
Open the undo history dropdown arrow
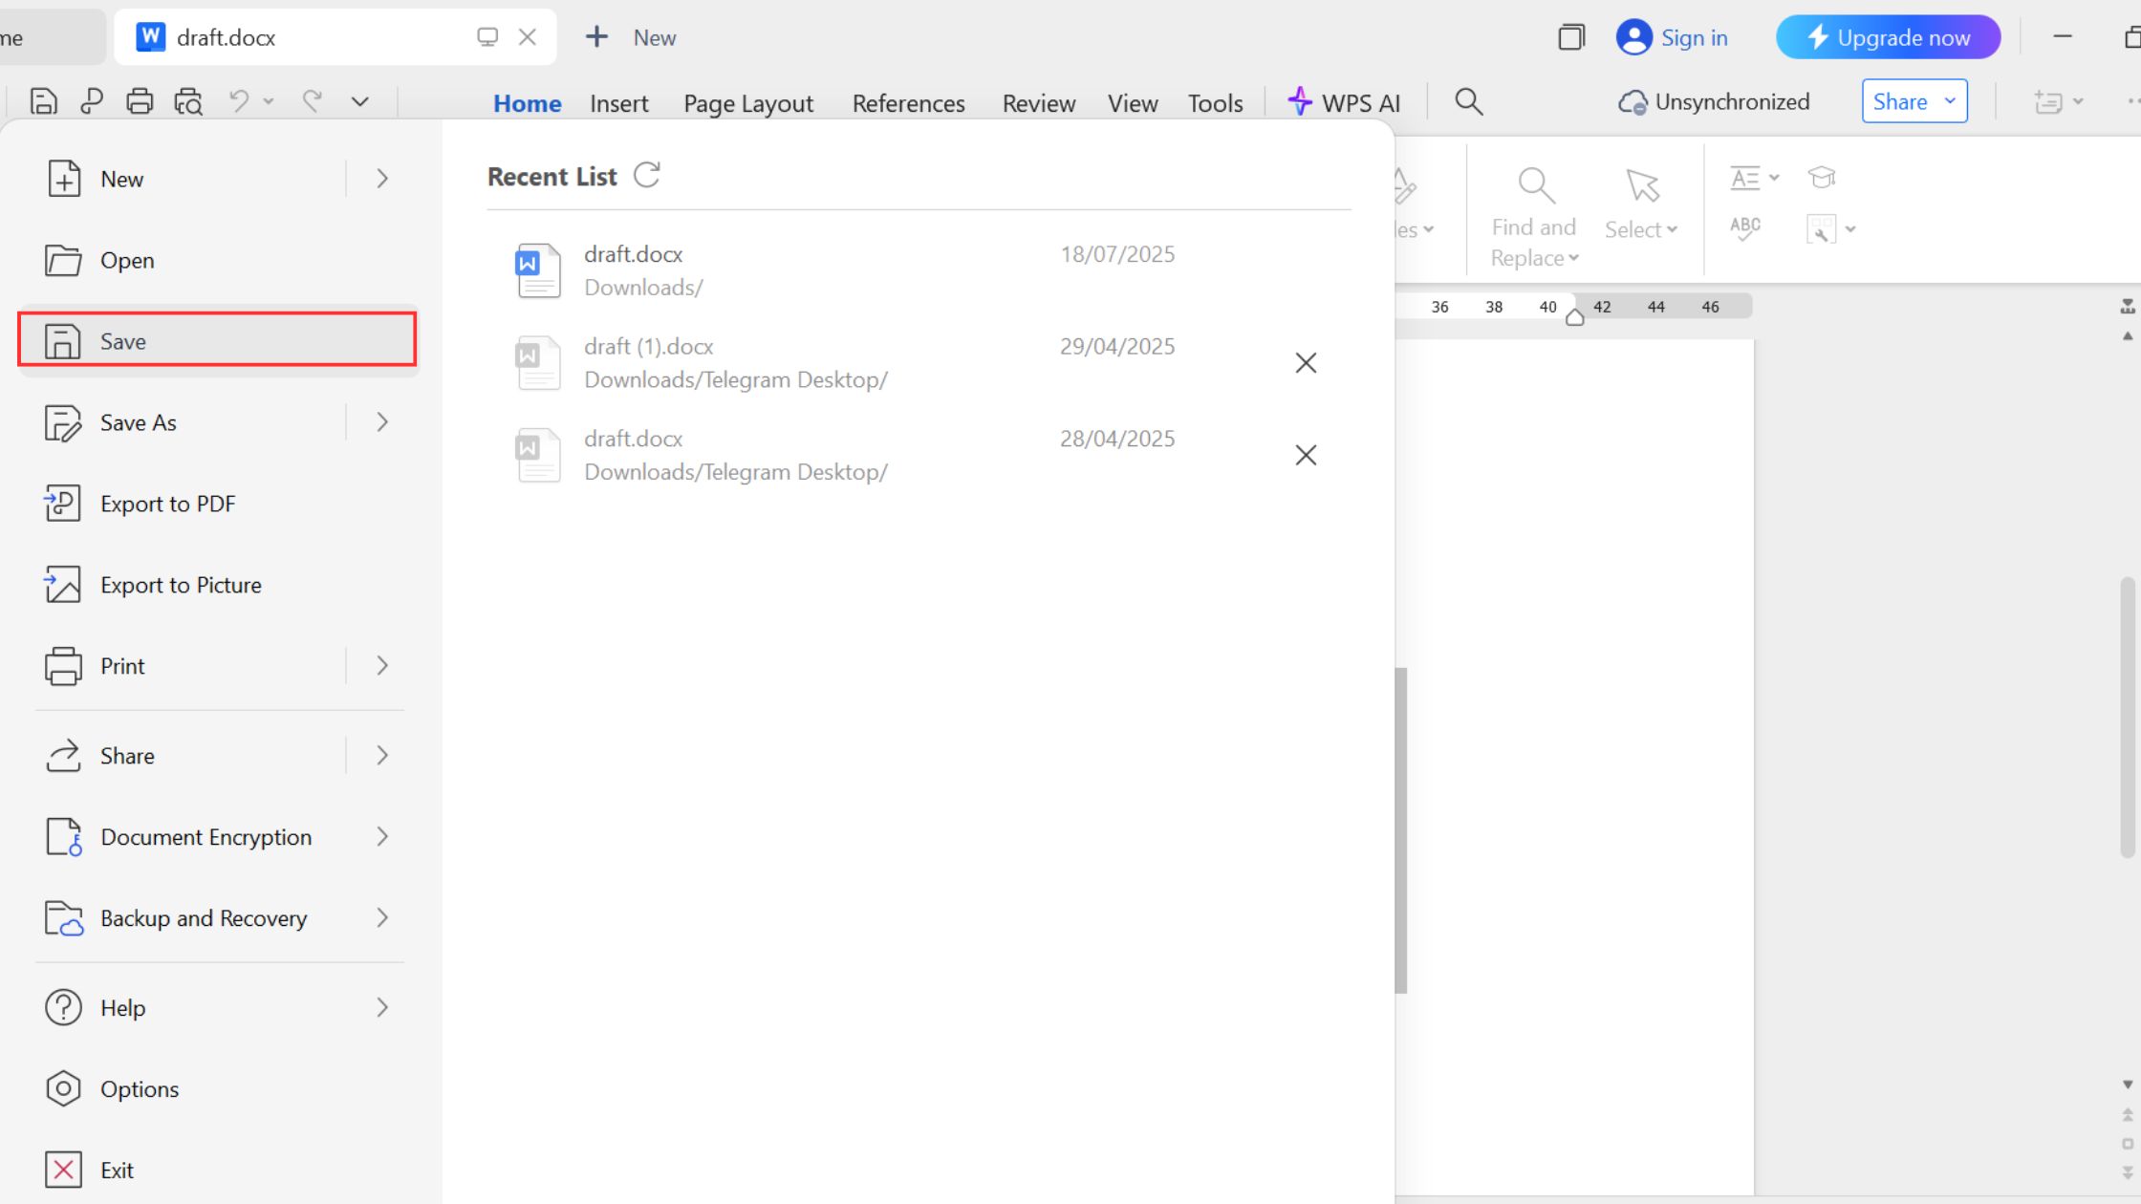269,101
